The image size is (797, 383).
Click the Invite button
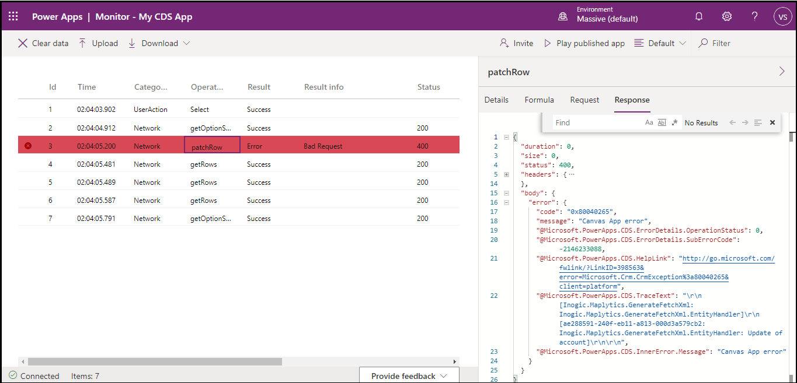[x=517, y=43]
